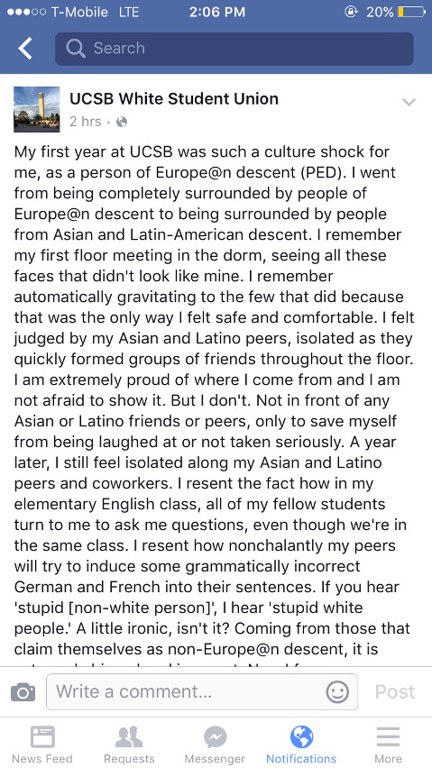The width and height of the screenshot is (432, 768).
Task: Tap the Post button
Action: coord(395,691)
